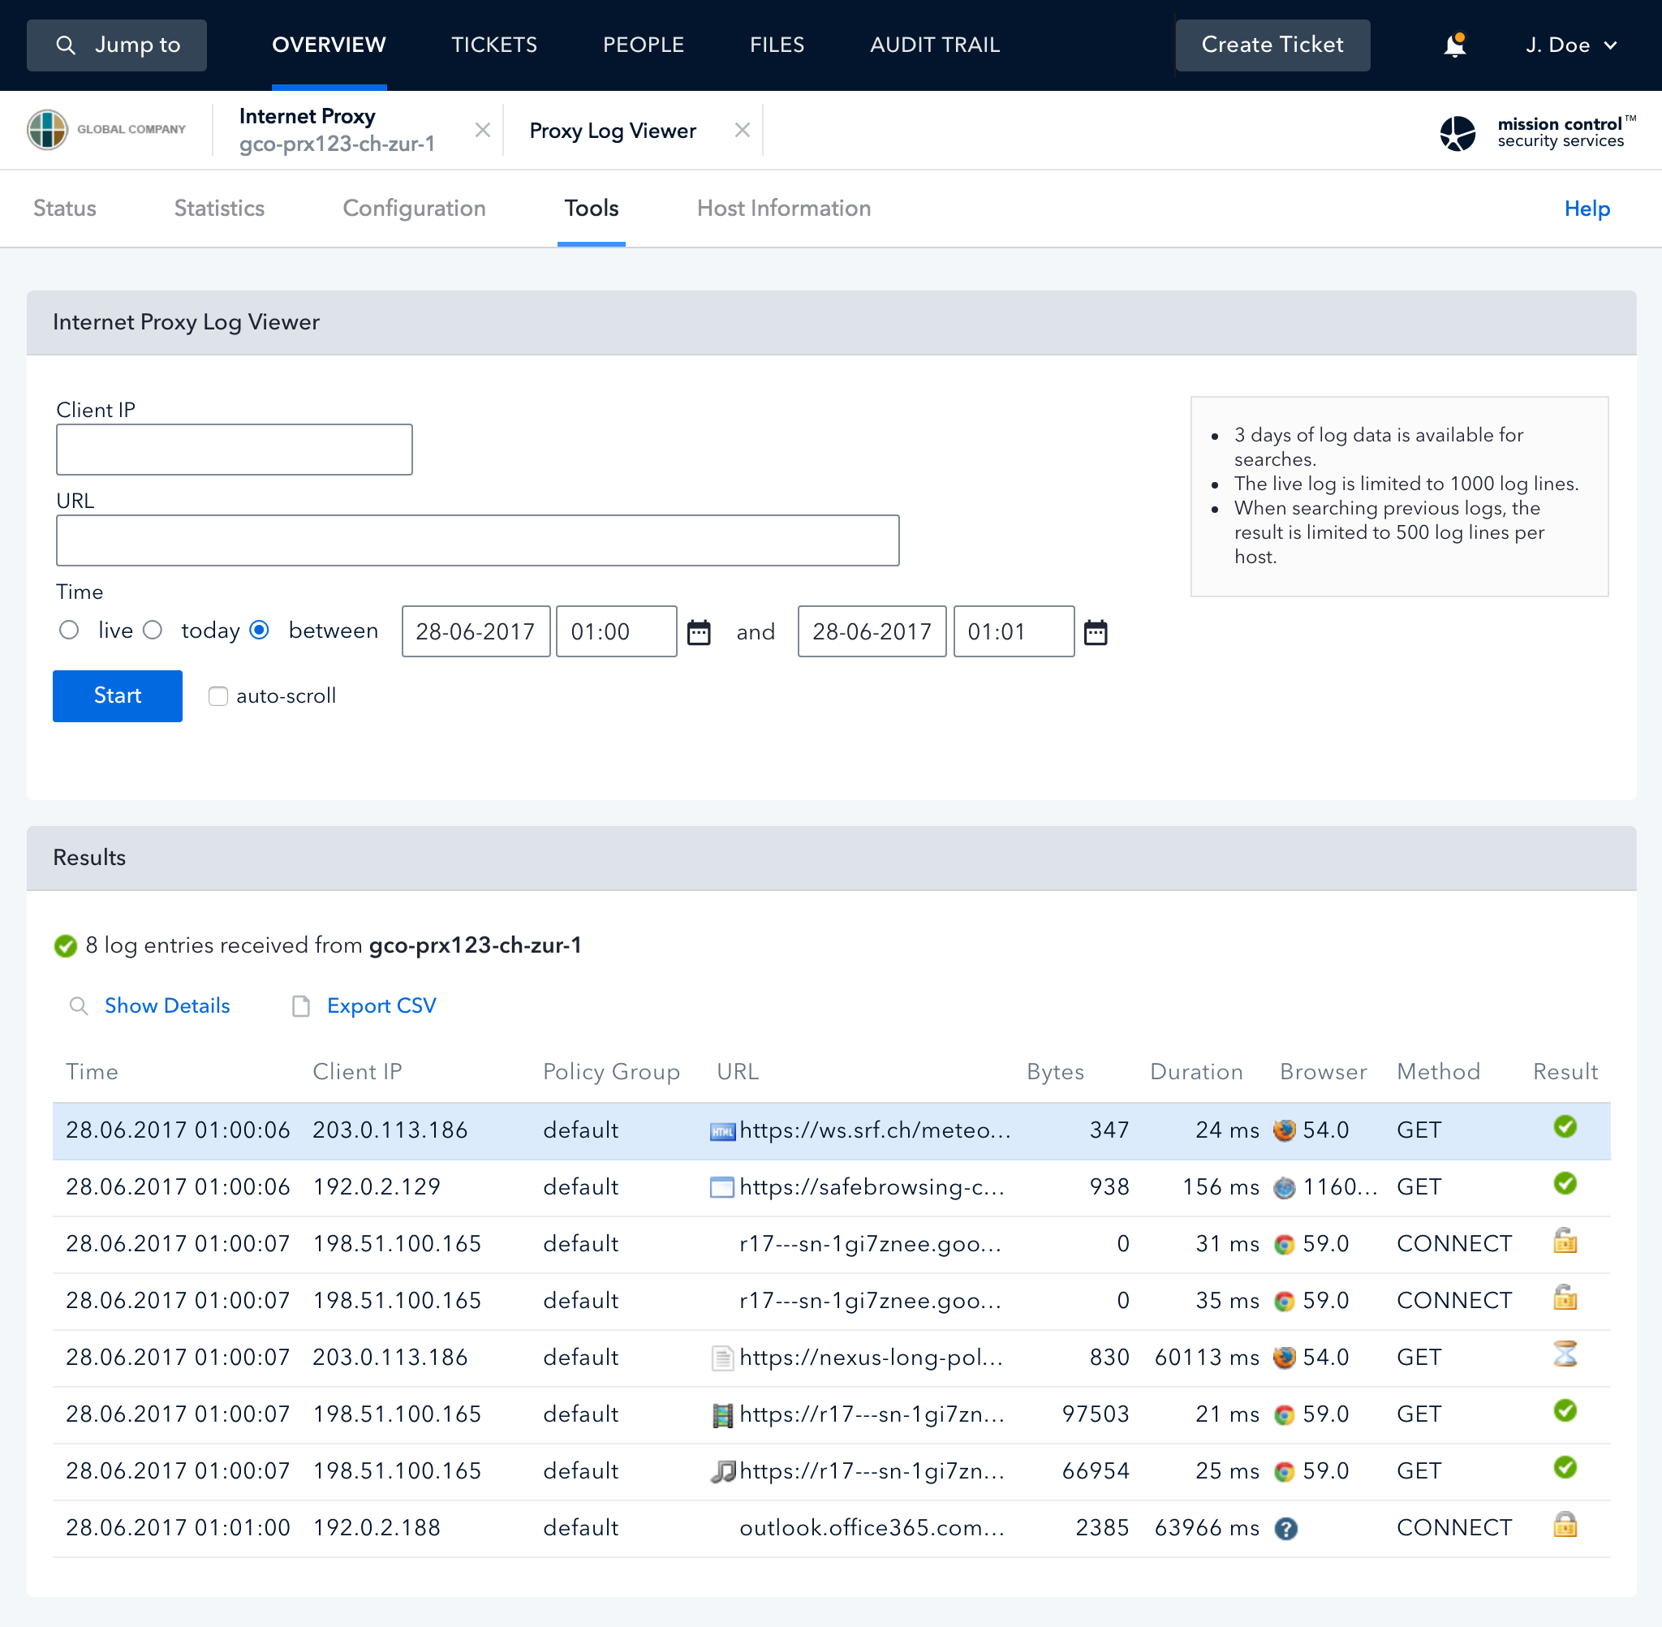Click the Global Company logo
The height and width of the screenshot is (1627, 1662).
pyautogui.click(x=107, y=130)
